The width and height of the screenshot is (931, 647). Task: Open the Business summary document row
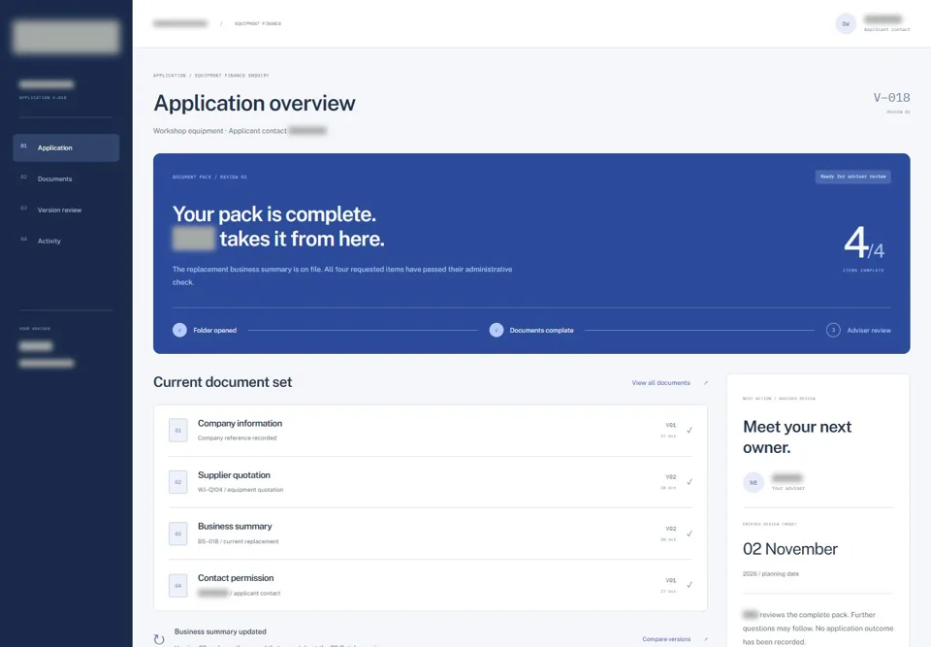(431, 534)
